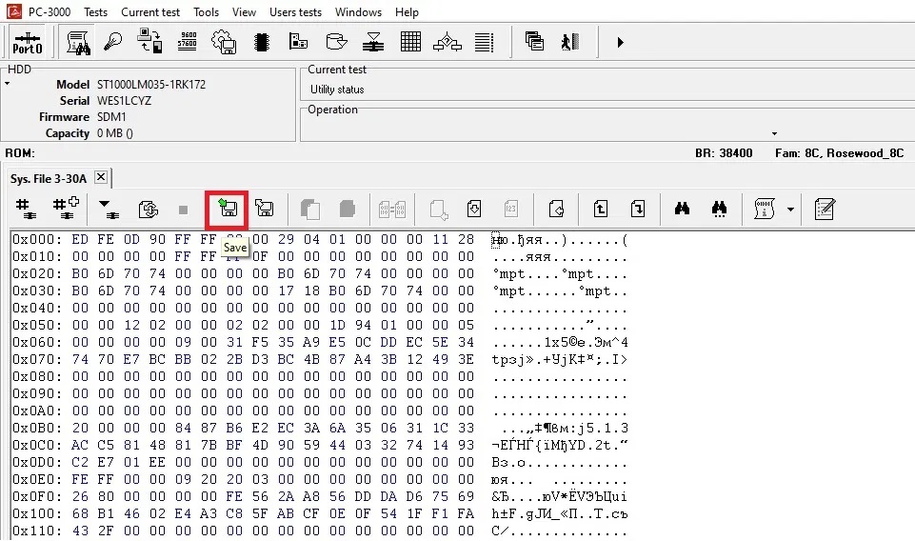This screenshot has width=915, height=541.
Task: Click the binoculars find icon in hex toolbar
Action: coord(682,209)
